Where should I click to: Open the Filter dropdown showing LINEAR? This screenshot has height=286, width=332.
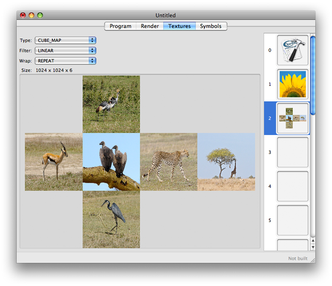click(66, 51)
